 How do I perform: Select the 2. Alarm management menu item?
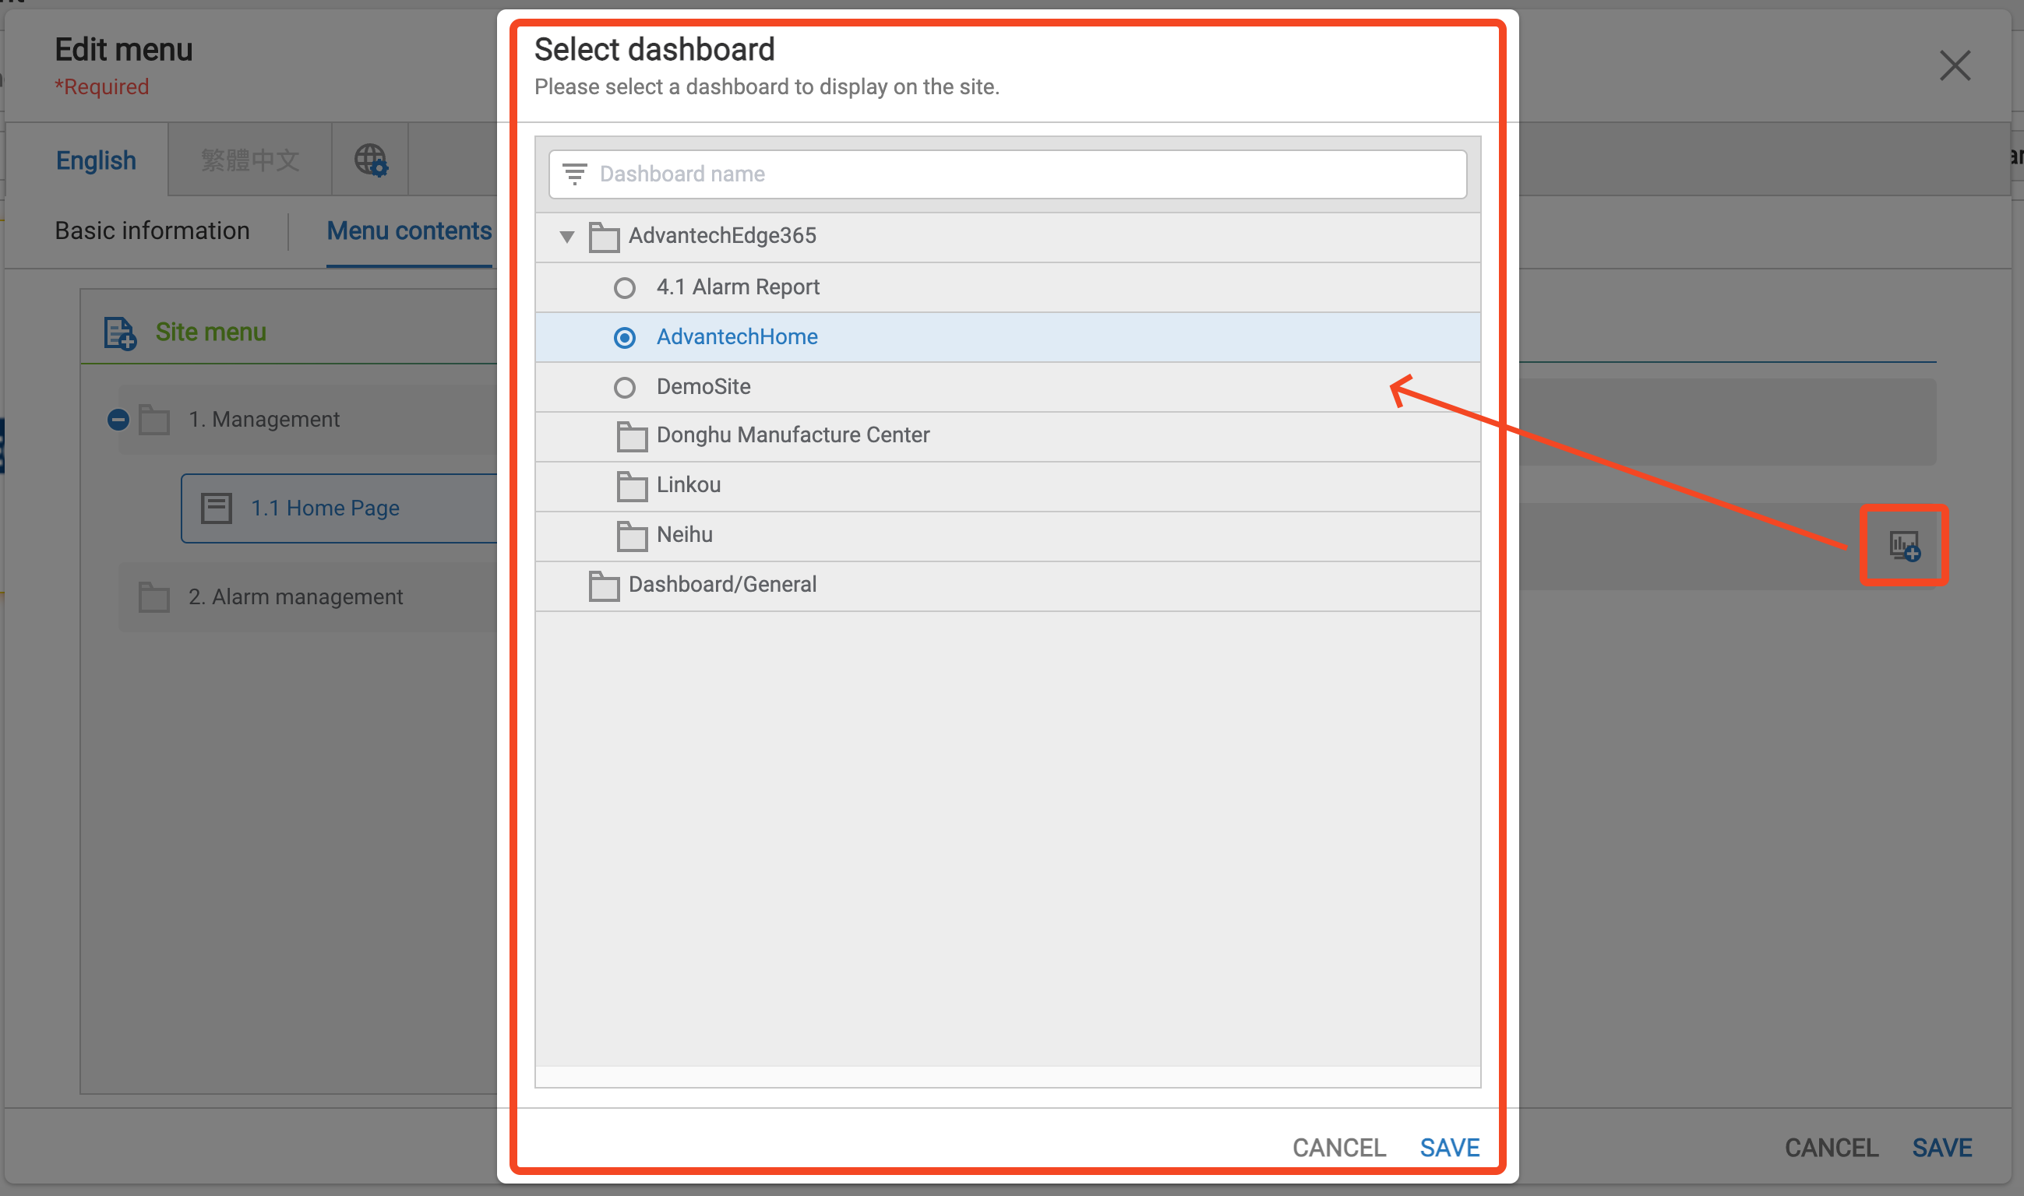pos(295,597)
